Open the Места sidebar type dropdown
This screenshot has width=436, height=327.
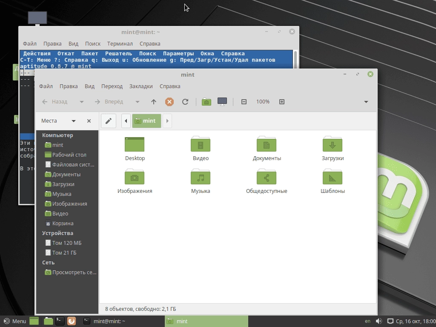[x=74, y=121]
